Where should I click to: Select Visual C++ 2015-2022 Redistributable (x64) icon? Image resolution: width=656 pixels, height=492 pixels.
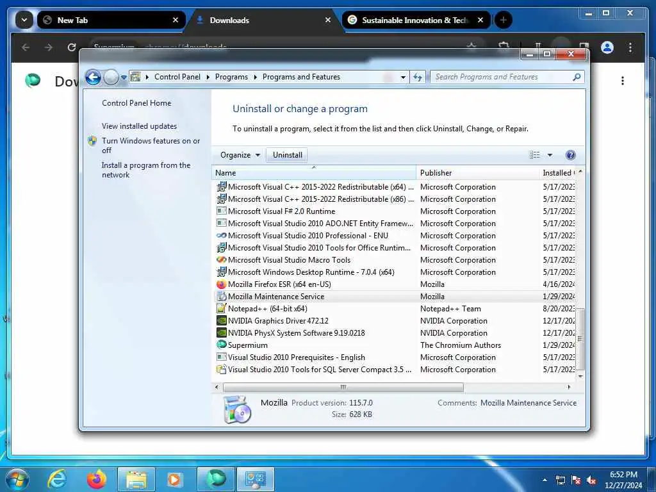pos(221,186)
